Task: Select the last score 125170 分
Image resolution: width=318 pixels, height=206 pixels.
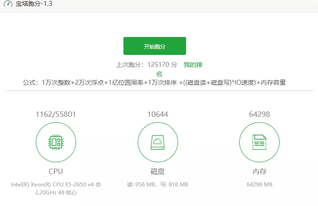Action: click(x=162, y=65)
